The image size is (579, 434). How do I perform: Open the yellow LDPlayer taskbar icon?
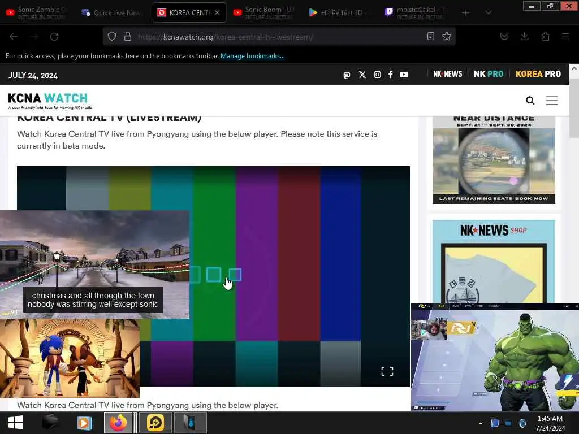(155, 423)
